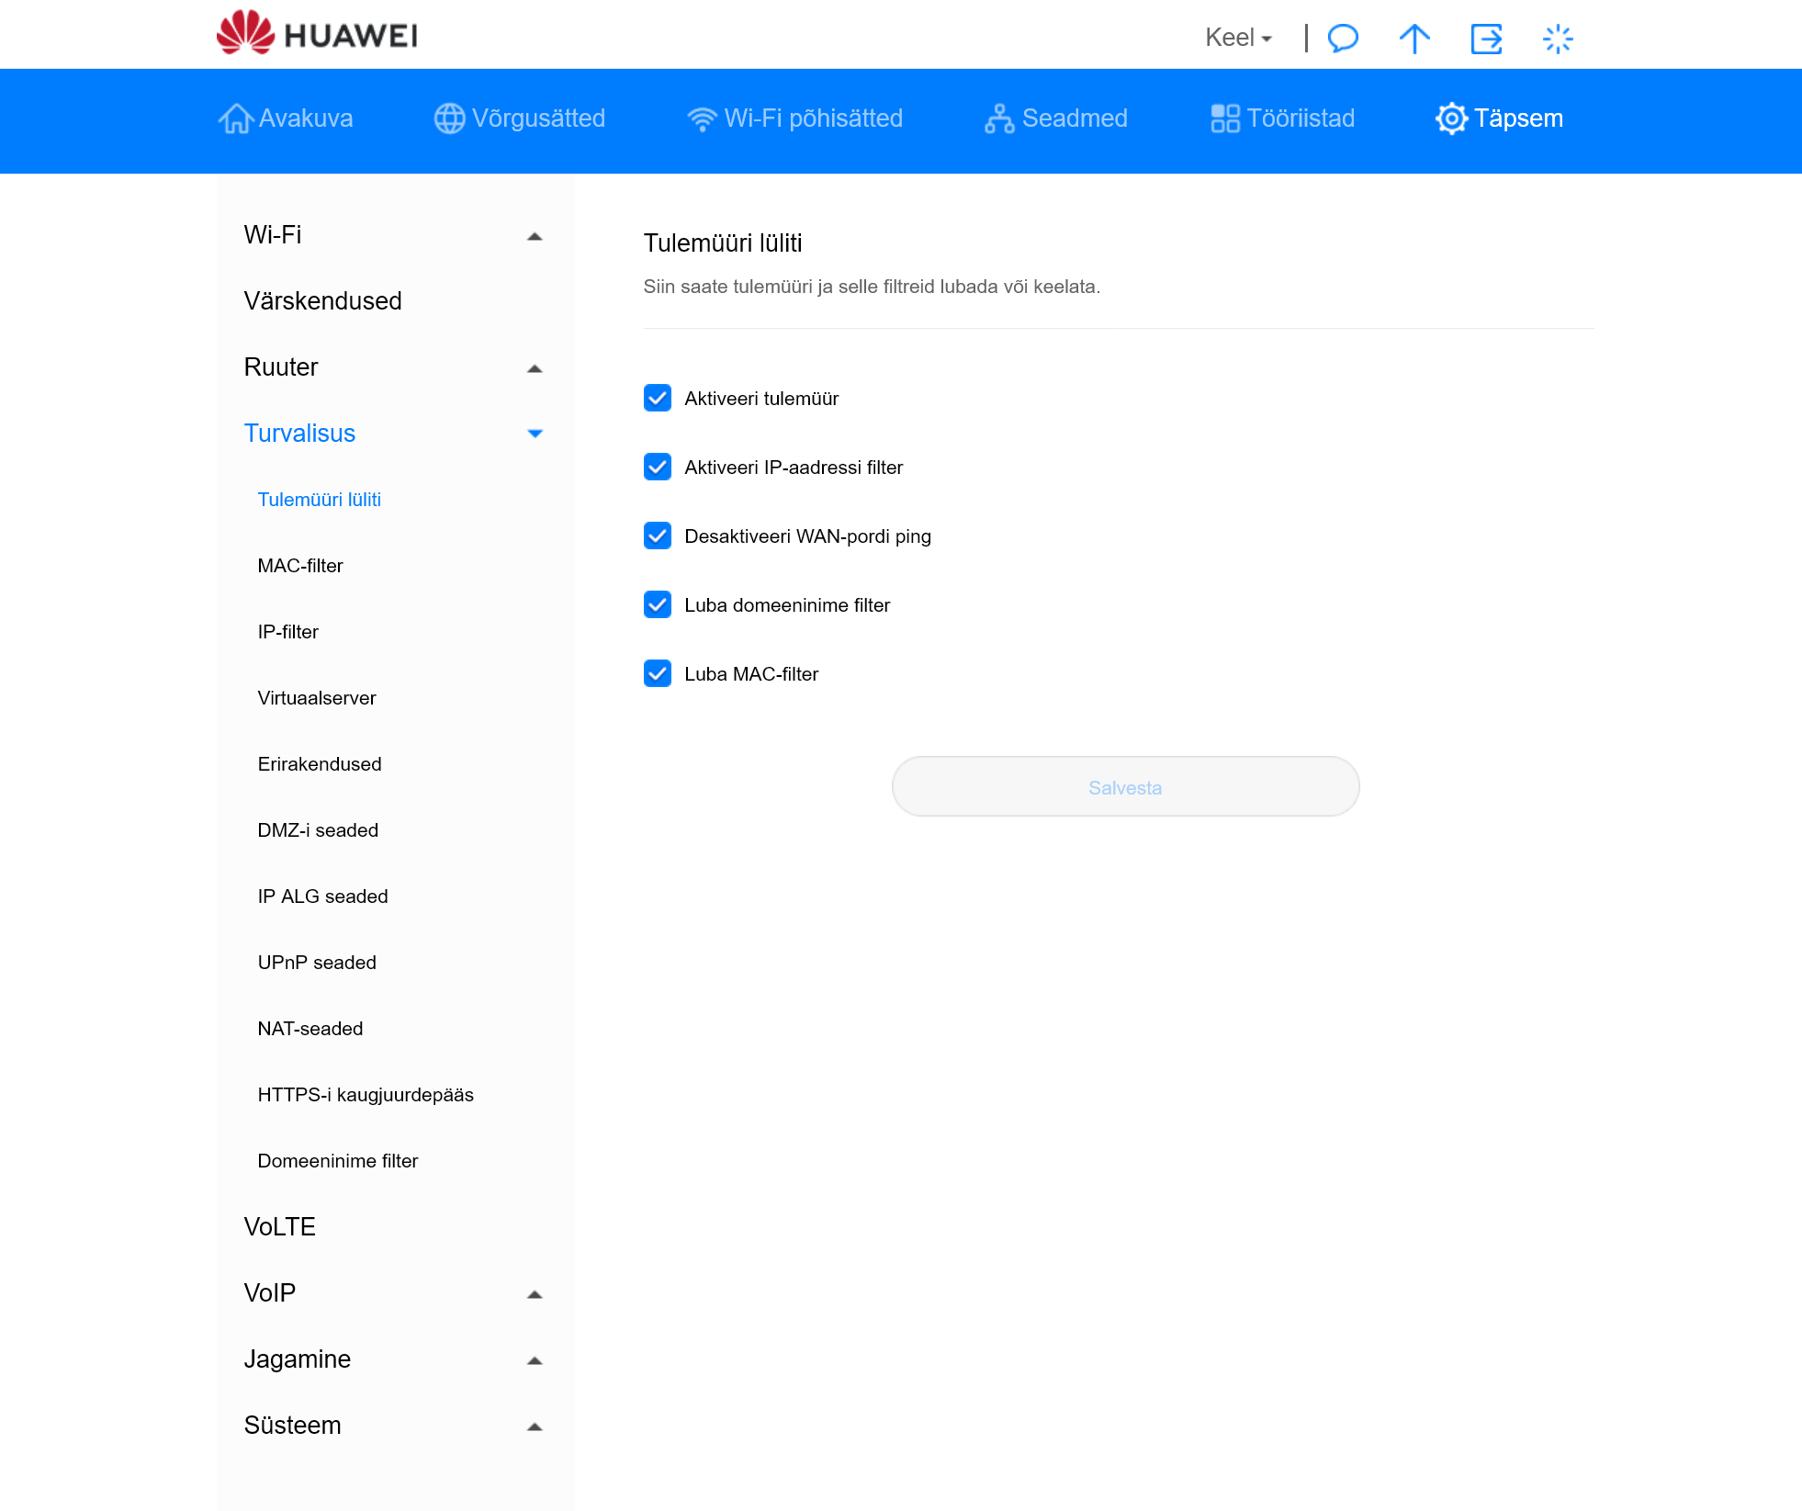Screen dimensions: 1802x1511
Task: Click the Jagamine sidebar heading
Action: coord(297,1359)
